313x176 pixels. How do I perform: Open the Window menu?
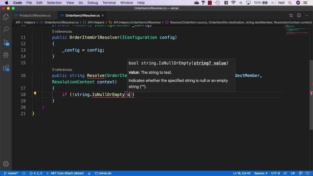[126, 2]
